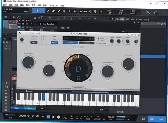168x123 pixels.
Task: Select the Bend tool
Action: pos(69,11)
